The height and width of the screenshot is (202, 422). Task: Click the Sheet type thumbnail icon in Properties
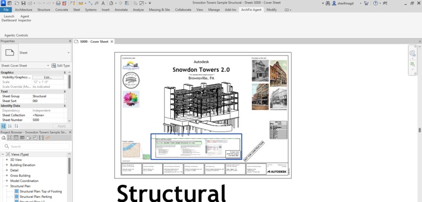point(10,53)
